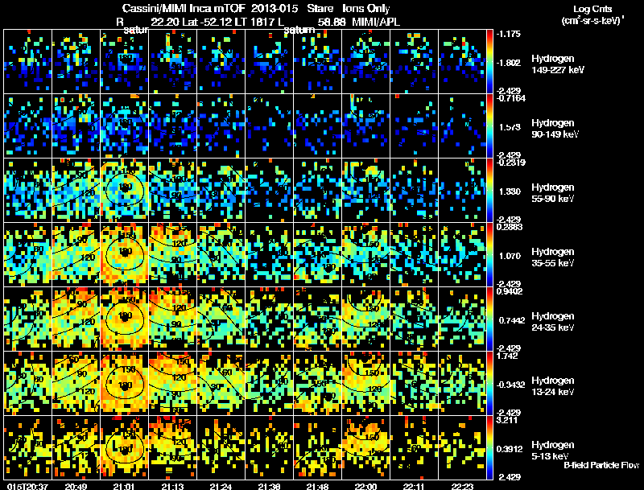
Task: Click the color bar for Hydrogen 35-55 keV
Action: (489, 255)
